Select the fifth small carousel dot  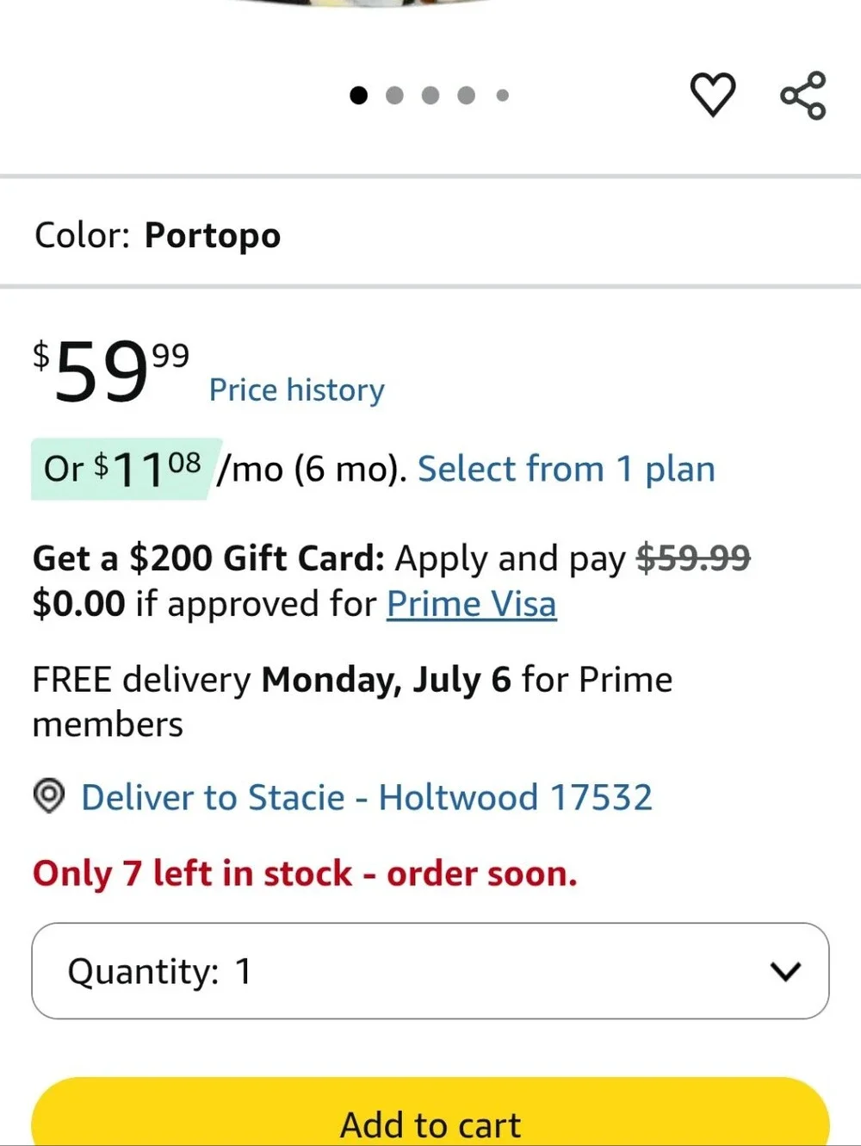point(503,95)
